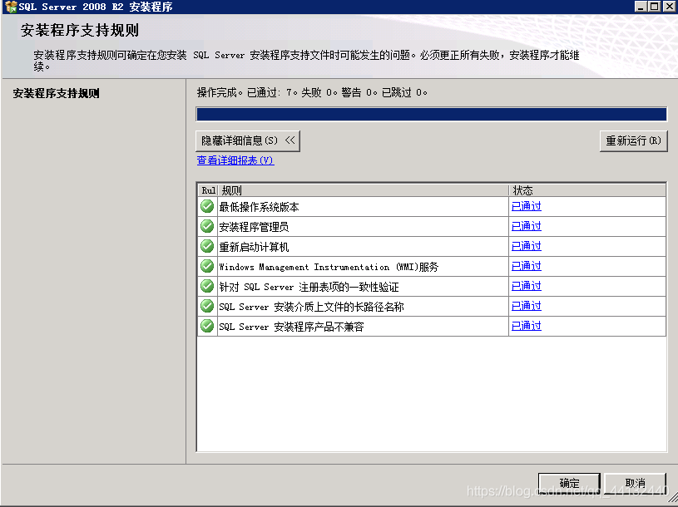Click the check icon for 注册表项的一致性验证
Screen dimensions: 678x507
(206, 285)
